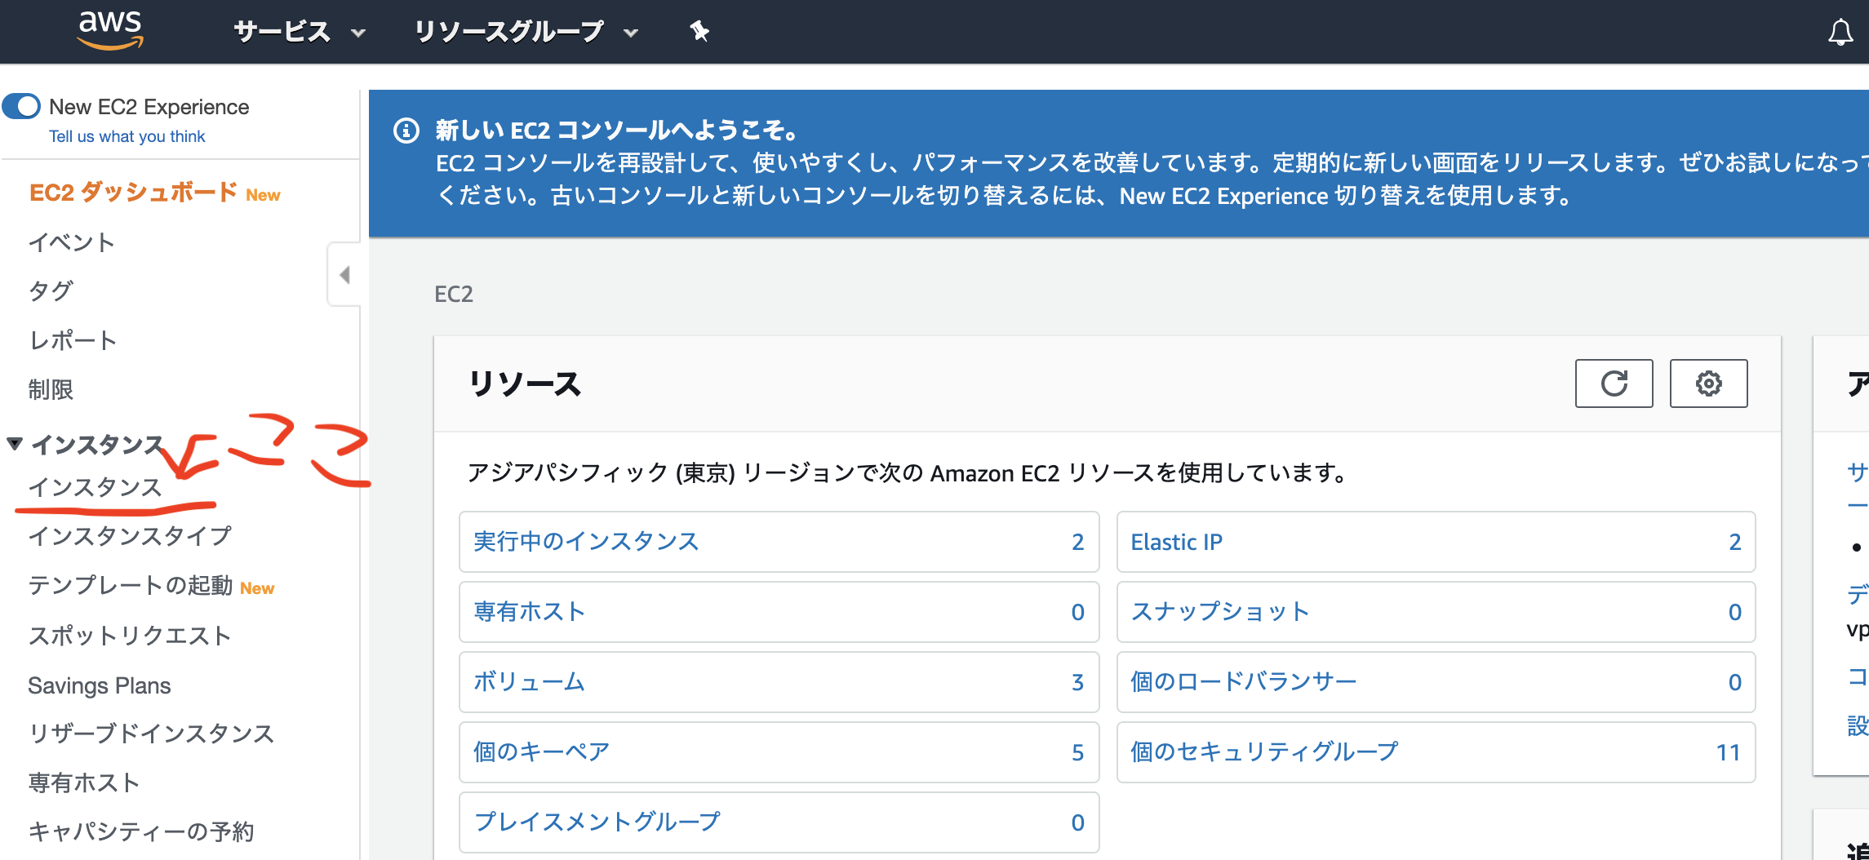
Task: Open EC2 ダッシュボード in sidebar
Action: 134,193
